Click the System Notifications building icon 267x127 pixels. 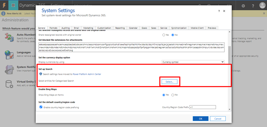(9, 69)
